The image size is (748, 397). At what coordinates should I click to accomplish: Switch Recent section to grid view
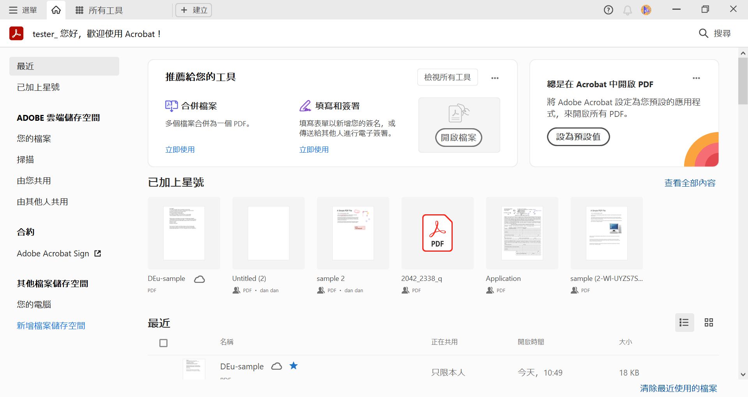[709, 323]
